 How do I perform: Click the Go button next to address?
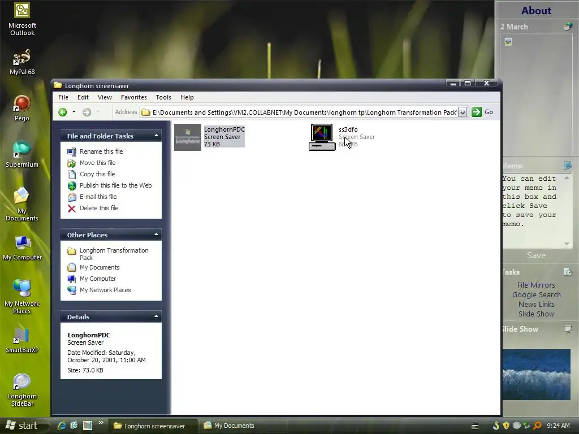pos(482,112)
